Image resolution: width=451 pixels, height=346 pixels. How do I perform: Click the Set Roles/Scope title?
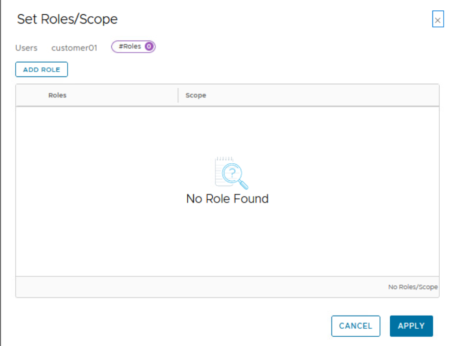point(67,19)
